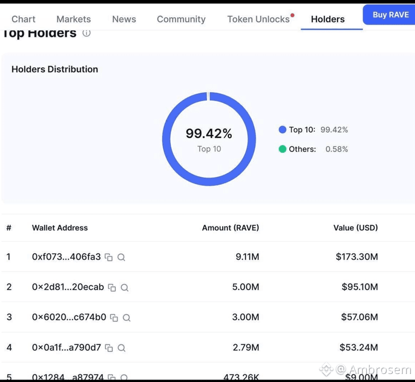Click the Holders Distribution heading
Image resolution: width=415 pixels, height=382 pixels.
[x=55, y=69]
